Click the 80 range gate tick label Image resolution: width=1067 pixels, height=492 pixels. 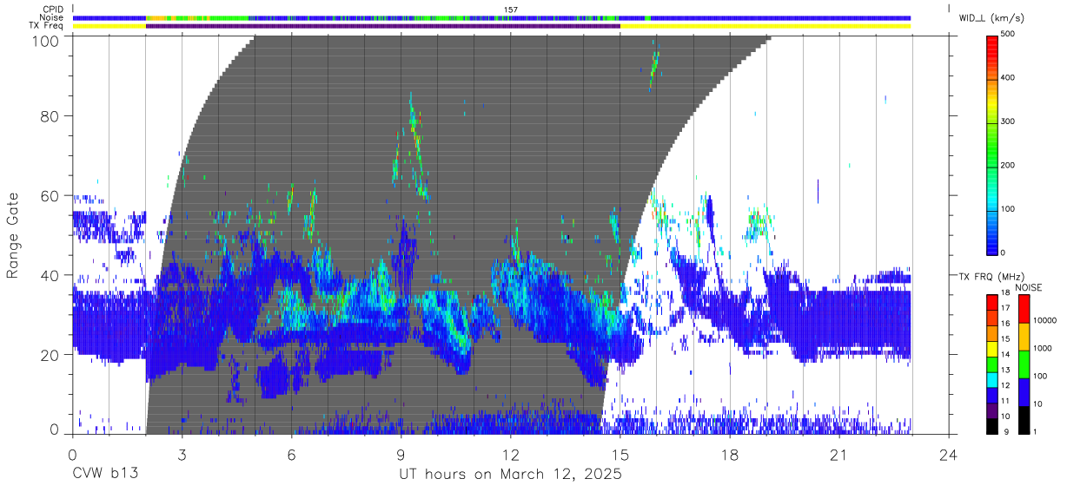click(x=50, y=116)
